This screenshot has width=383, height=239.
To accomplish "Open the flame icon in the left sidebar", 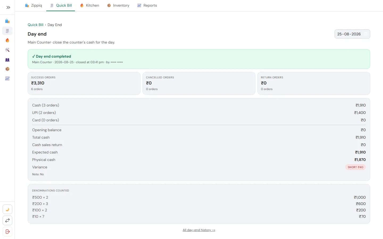I will [7, 40].
